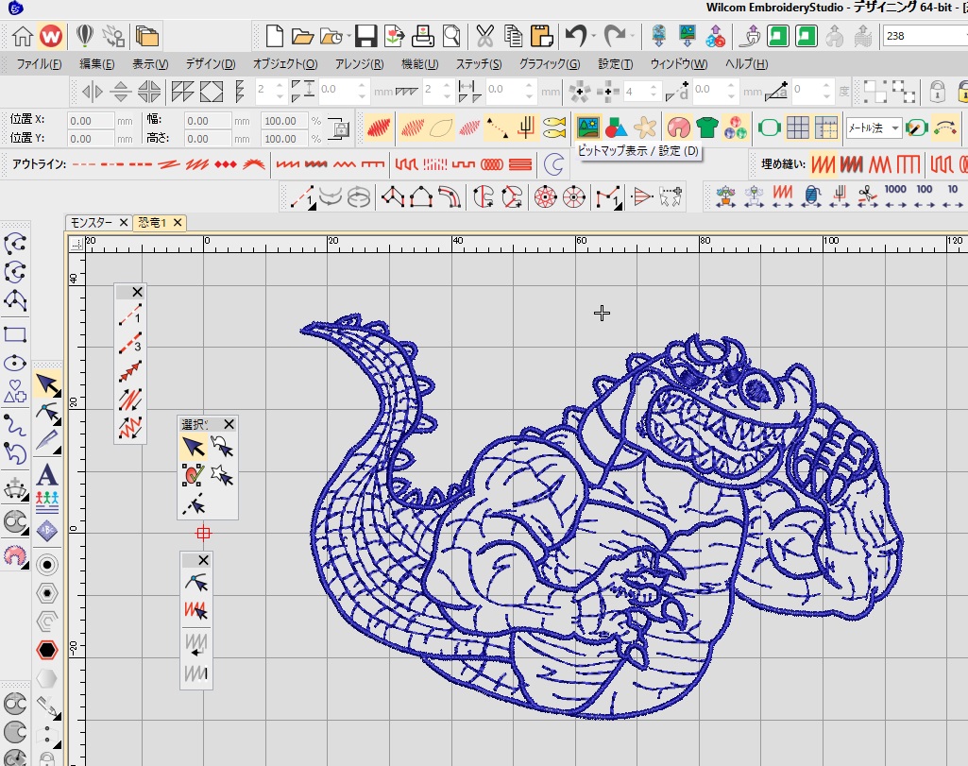Click the mirror vertical icon
This screenshot has height=766, width=968.
click(x=121, y=93)
